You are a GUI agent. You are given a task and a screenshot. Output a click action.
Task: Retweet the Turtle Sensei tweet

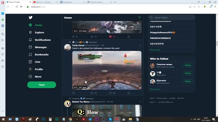[92, 93]
